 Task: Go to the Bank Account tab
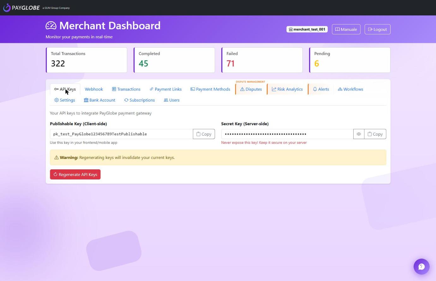[x=99, y=100]
